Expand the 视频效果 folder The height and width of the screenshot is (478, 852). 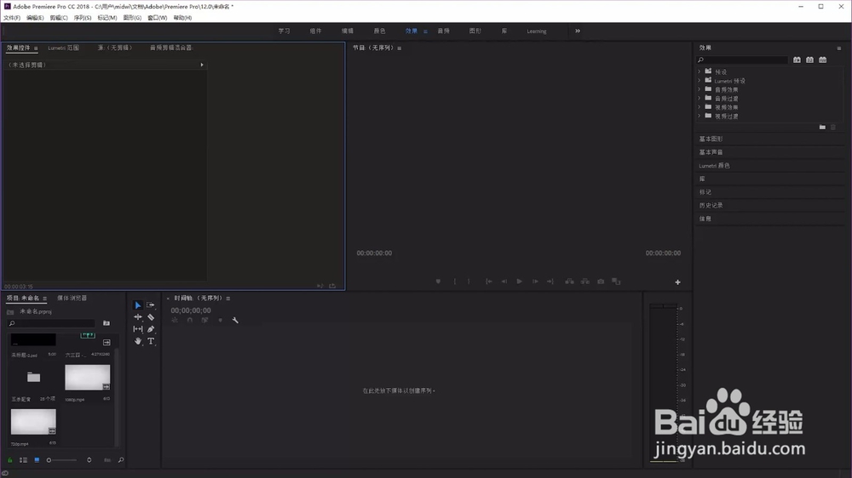[x=699, y=107]
